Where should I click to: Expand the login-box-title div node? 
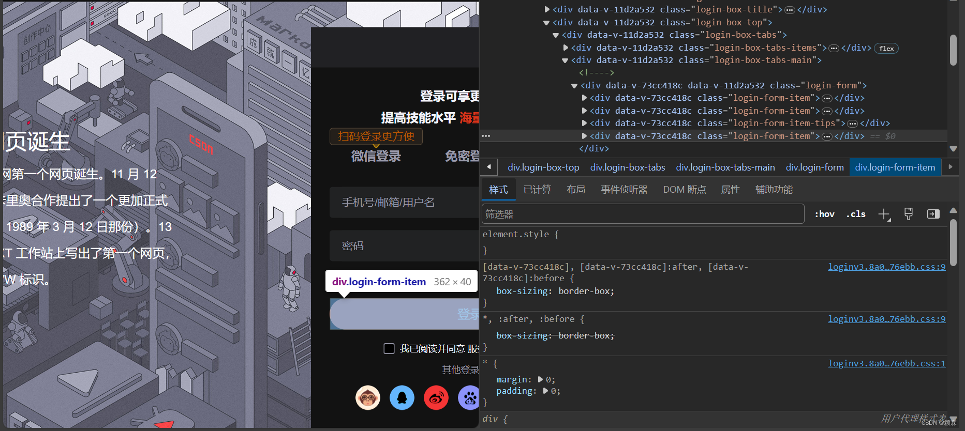click(x=547, y=9)
